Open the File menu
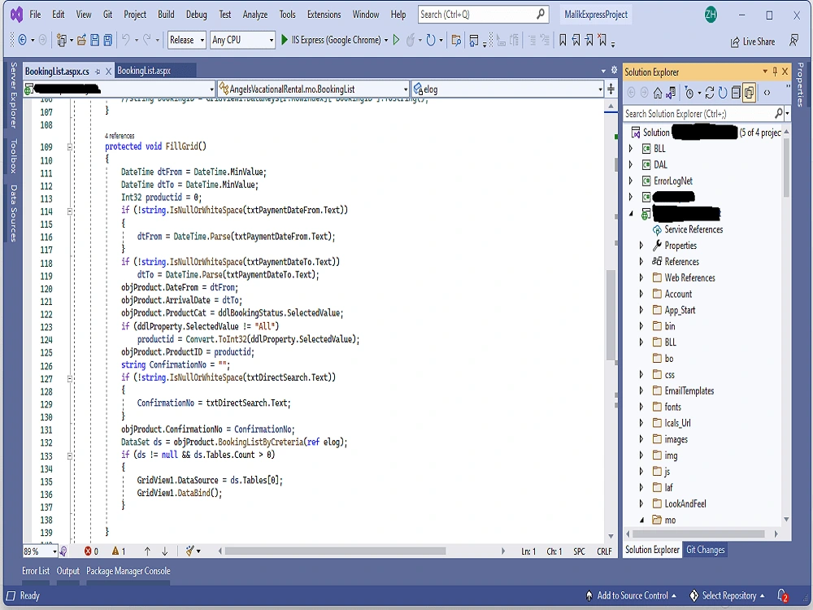 click(x=35, y=15)
